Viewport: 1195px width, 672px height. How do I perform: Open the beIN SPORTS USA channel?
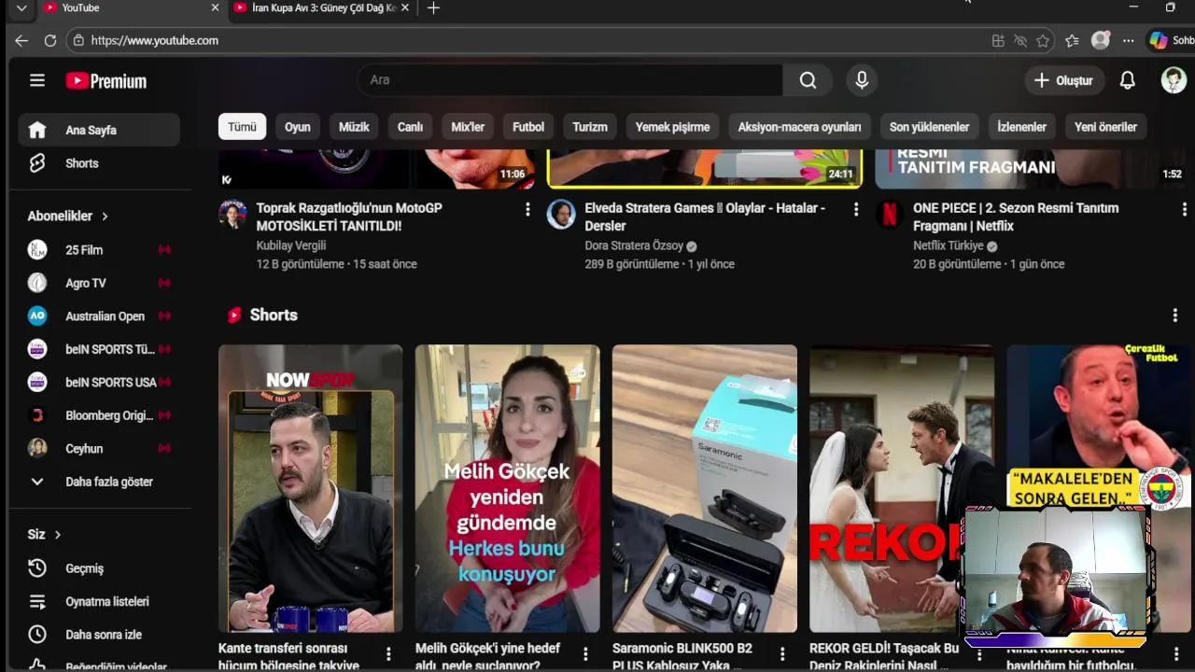click(x=99, y=382)
